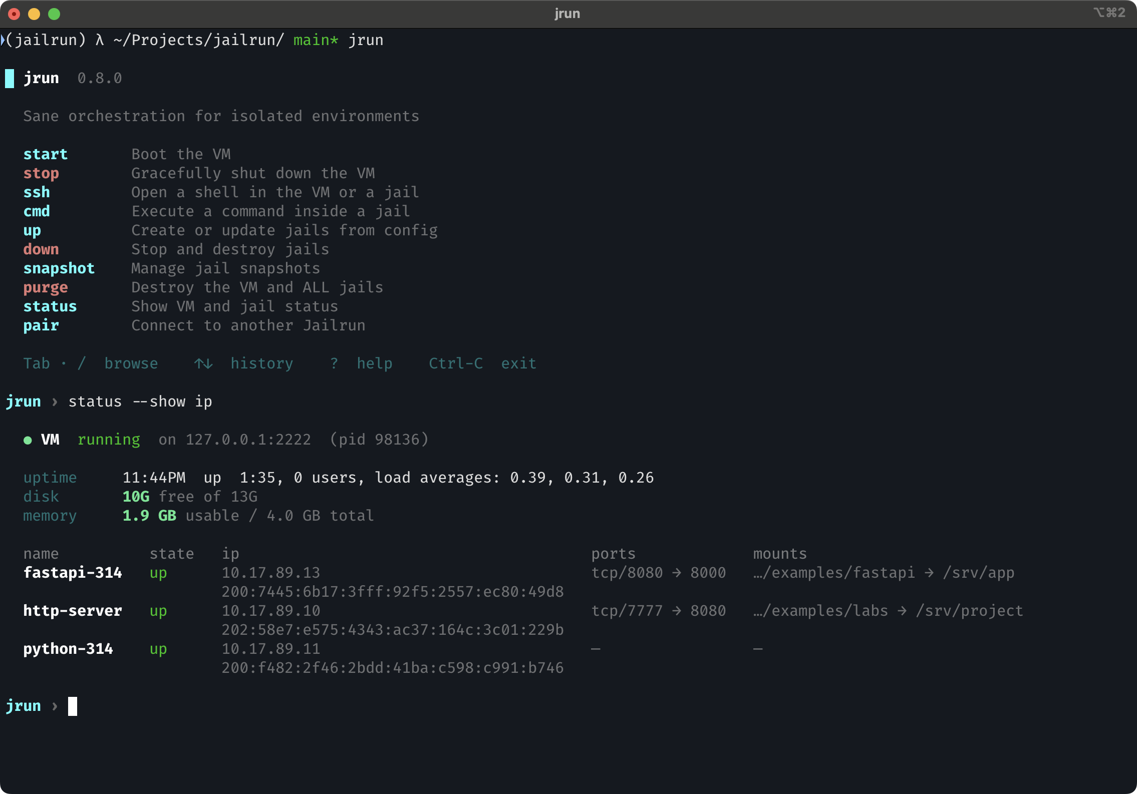This screenshot has width=1137, height=794.
Task: Click IP address 10.17.89.11
Action: (x=271, y=649)
